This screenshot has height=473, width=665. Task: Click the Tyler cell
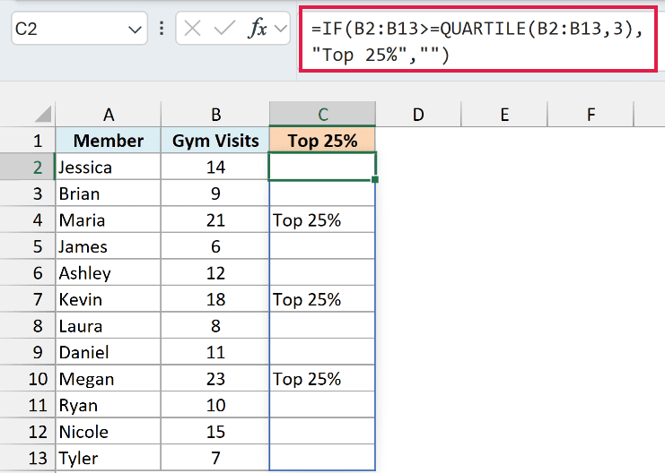point(109,458)
